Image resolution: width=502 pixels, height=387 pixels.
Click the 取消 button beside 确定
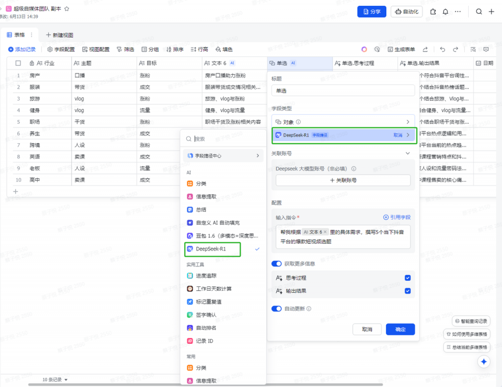click(x=367, y=329)
